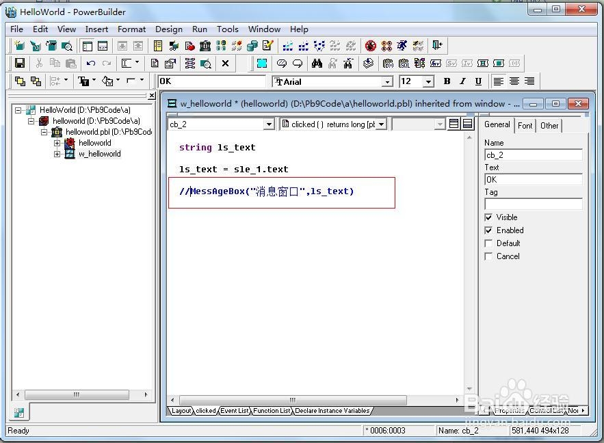Toggle Bold formatting button

click(x=447, y=81)
